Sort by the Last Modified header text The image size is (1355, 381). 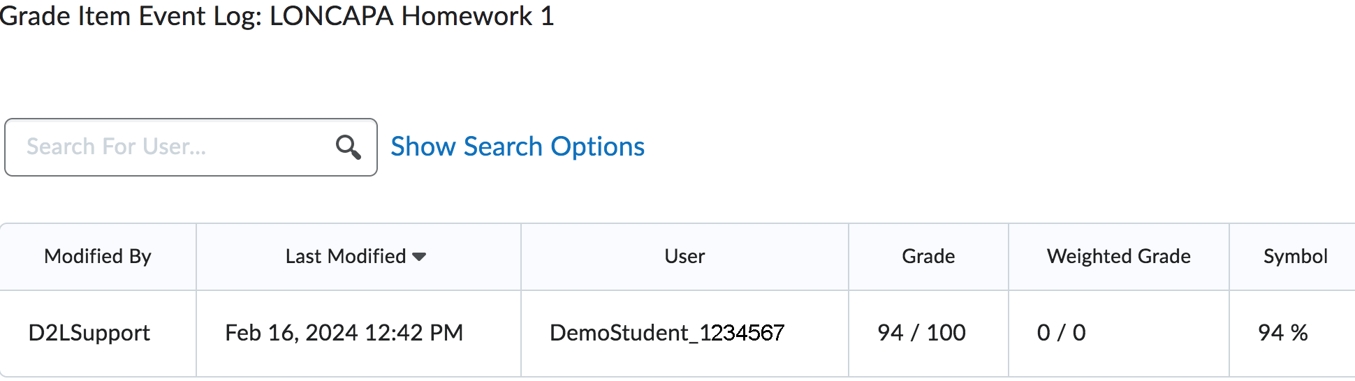click(345, 256)
